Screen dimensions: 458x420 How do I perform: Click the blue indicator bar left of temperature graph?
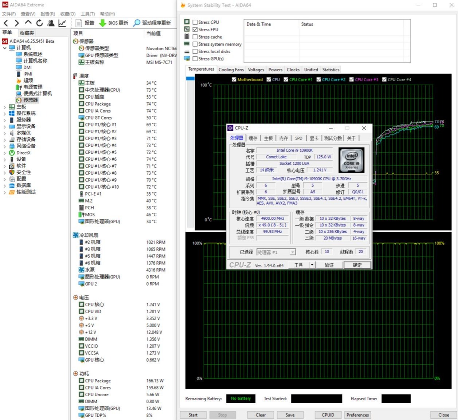pyautogui.click(x=190, y=78)
